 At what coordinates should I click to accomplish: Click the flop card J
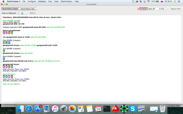[7, 43]
